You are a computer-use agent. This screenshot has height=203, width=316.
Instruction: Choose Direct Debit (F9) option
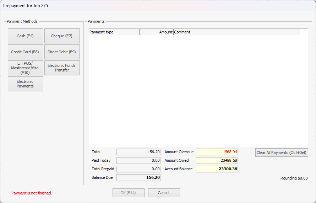(62, 52)
